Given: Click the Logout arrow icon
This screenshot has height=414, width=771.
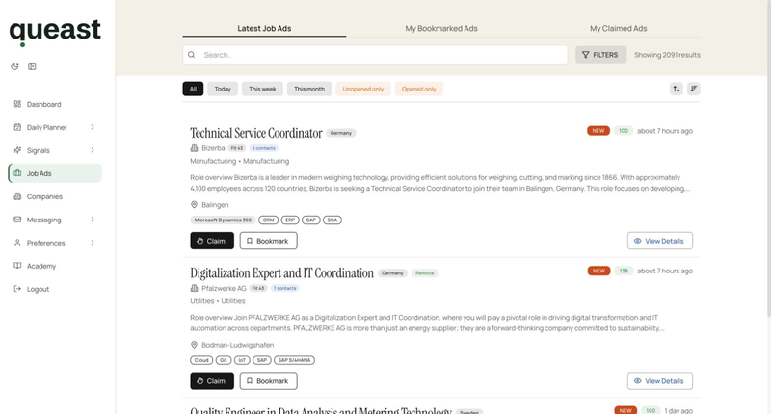Looking at the screenshot, I should tap(17, 289).
